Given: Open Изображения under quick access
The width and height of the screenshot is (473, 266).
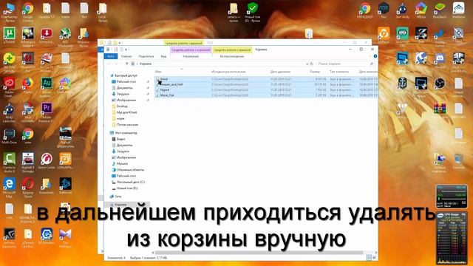Looking at the screenshot, I should [x=124, y=100].
